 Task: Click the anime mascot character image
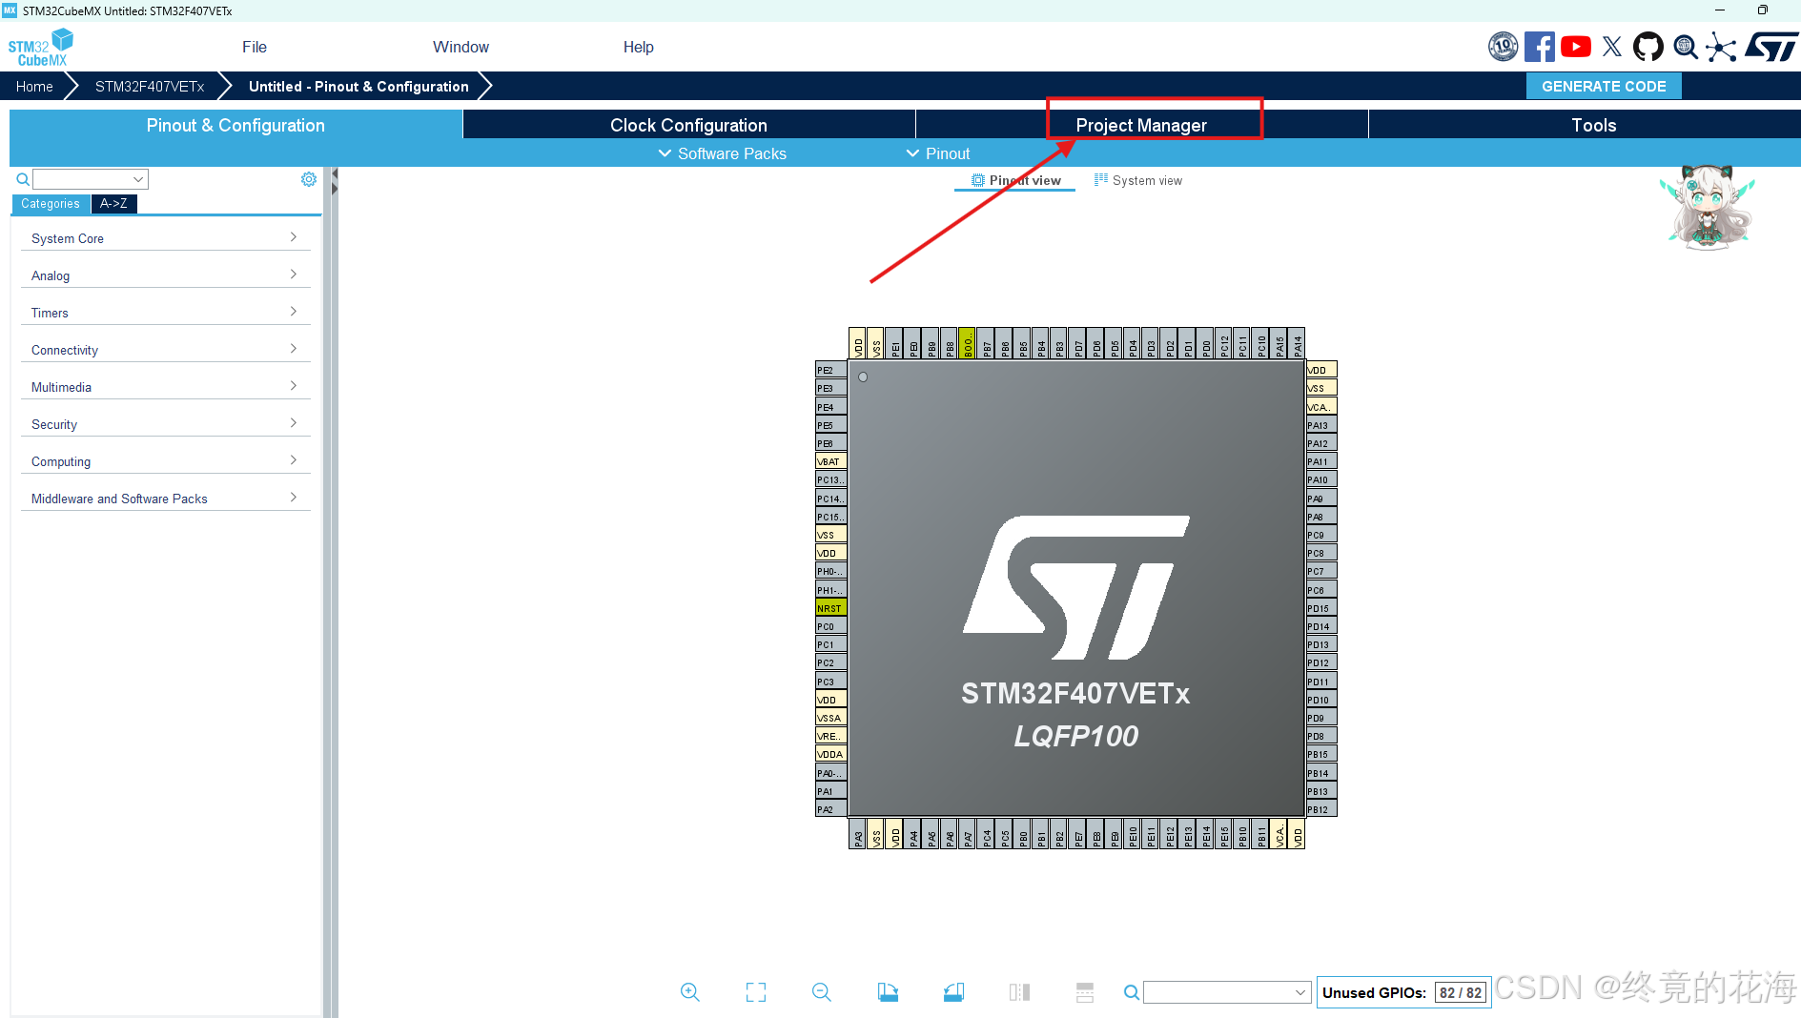(1709, 207)
